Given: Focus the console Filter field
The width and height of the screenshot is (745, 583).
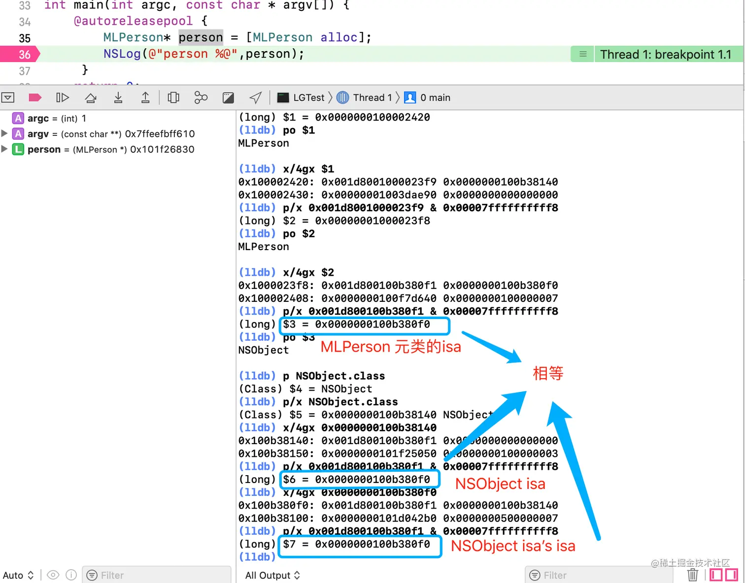Looking at the screenshot, I should coord(599,575).
